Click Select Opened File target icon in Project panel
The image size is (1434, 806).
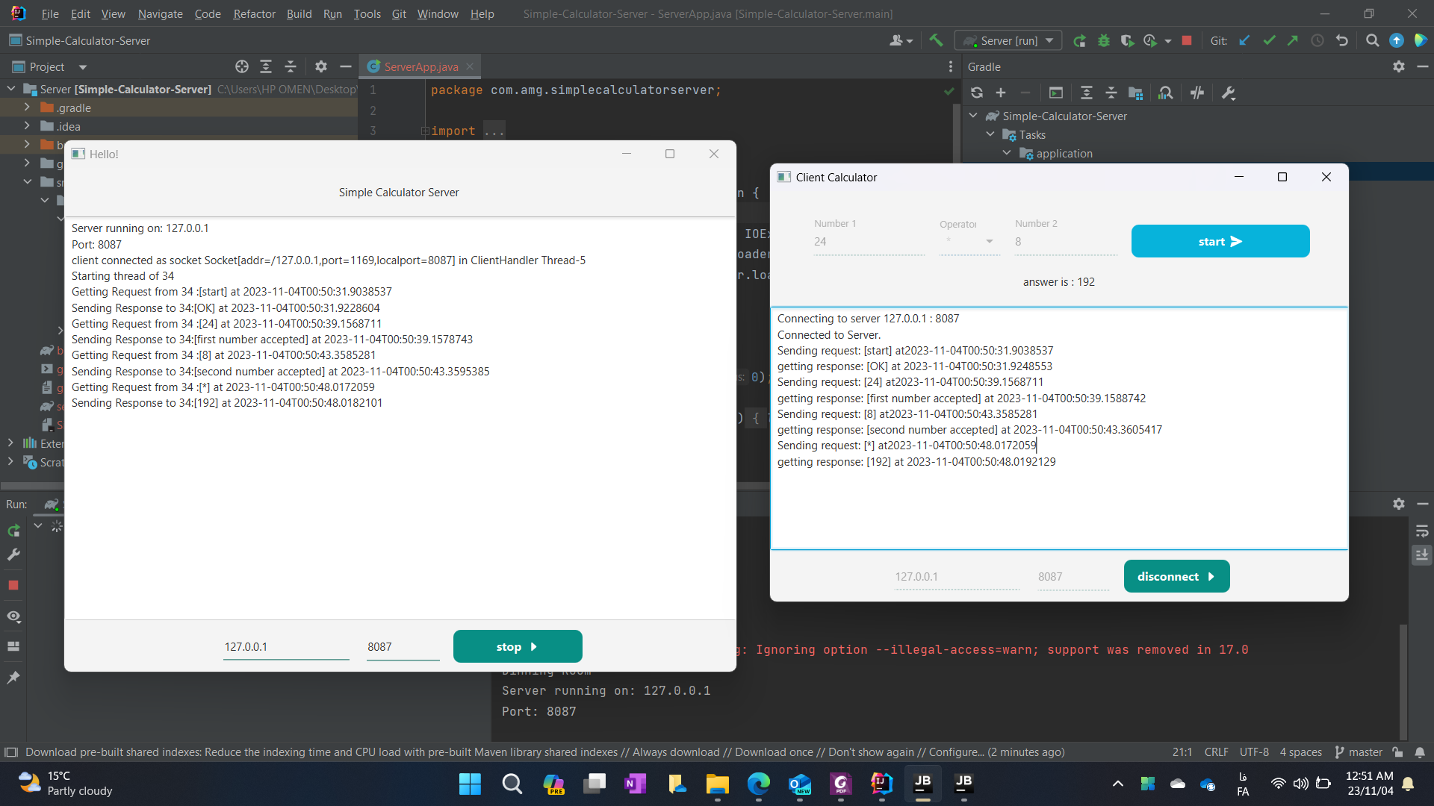point(242,66)
